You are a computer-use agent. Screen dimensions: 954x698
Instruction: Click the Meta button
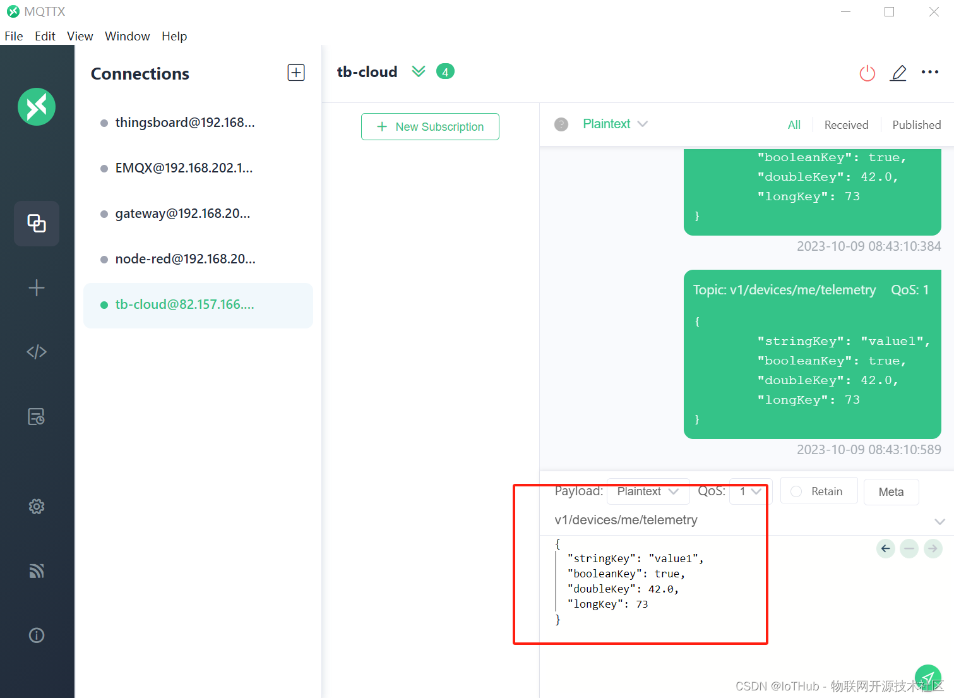(x=891, y=491)
